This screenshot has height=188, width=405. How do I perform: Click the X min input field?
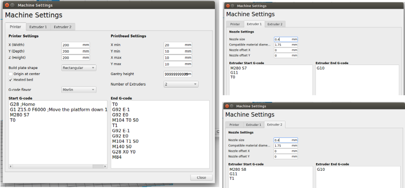pyautogui.click(x=178, y=45)
